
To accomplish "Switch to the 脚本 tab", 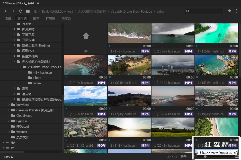I will 36,19.
